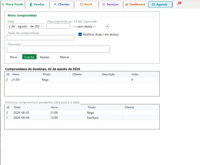Open the Vendas tab

(37, 5)
